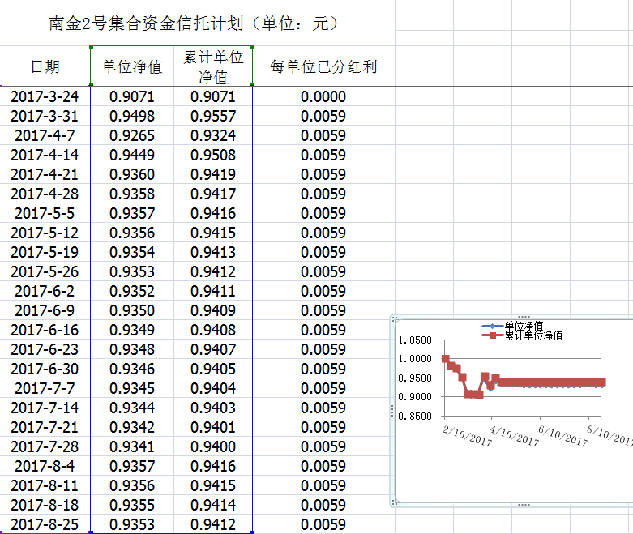Viewport: 633px width, 534px height.
Task: Click the 累计单位净值 header cell
Action: click(213, 66)
